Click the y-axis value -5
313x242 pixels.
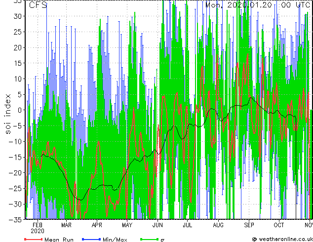pyautogui.click(x=17, y=126)
